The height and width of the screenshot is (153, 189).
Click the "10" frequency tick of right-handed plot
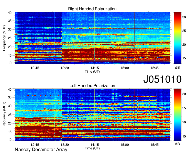(10, 63)
